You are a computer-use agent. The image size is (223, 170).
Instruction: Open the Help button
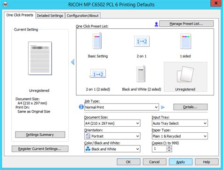pos(207,162)
